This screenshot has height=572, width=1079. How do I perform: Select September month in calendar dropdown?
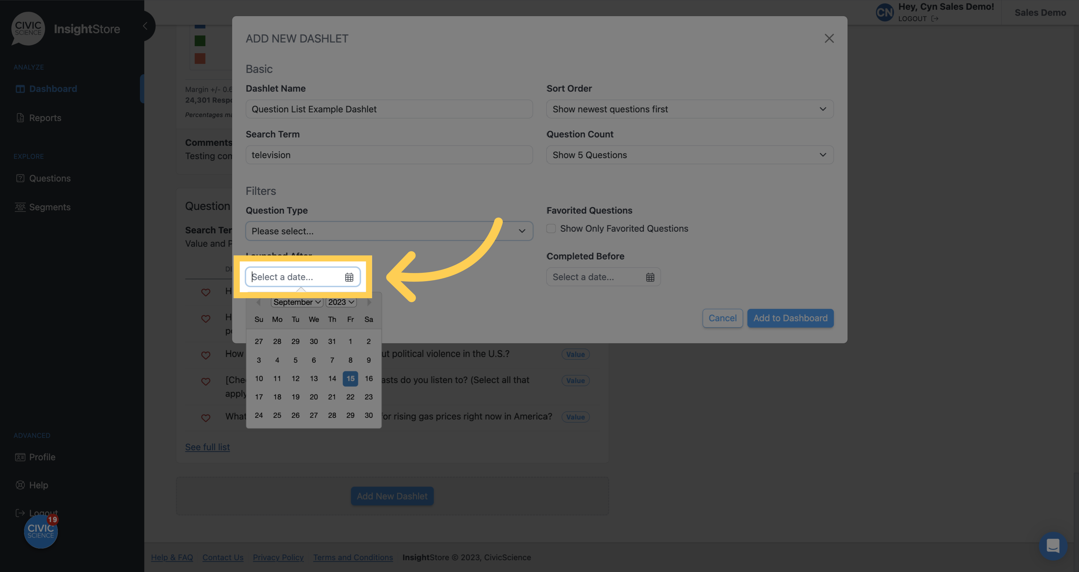point(296,301)
